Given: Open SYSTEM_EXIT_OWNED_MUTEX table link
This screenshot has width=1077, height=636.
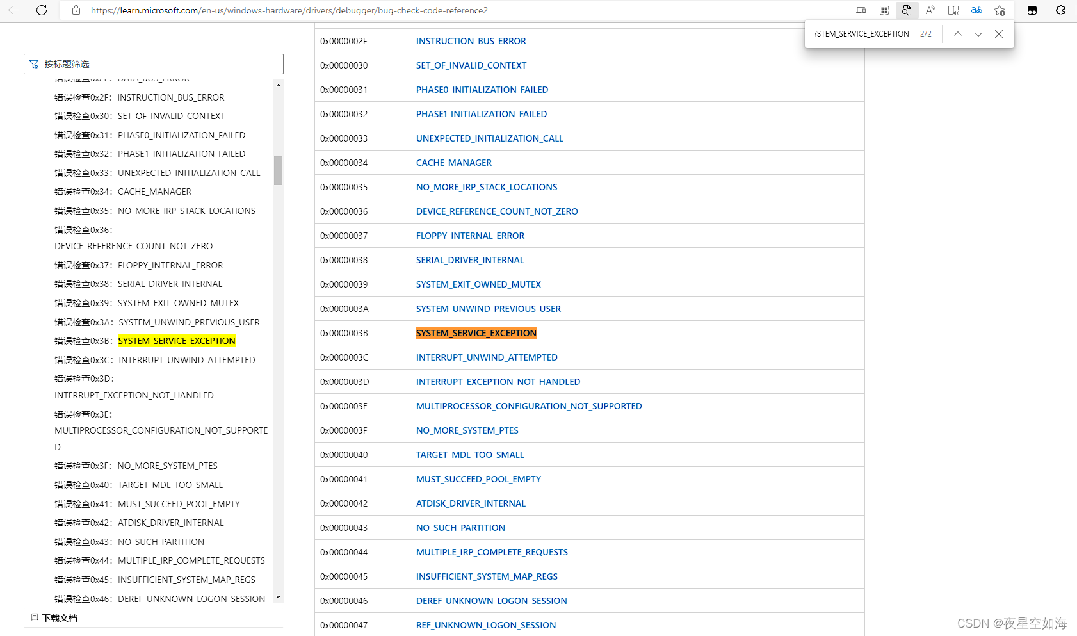Looking at the screenshot, I should coord(478,284).
